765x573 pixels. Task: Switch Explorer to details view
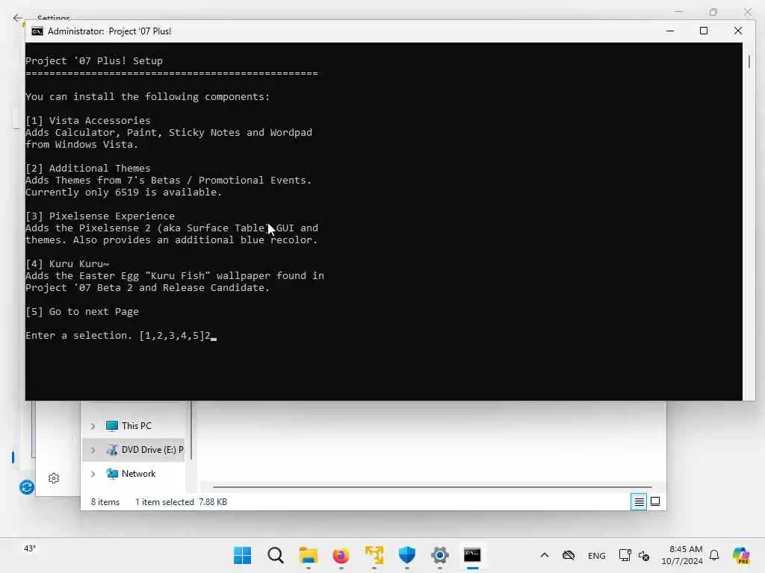tap(639, 501)
